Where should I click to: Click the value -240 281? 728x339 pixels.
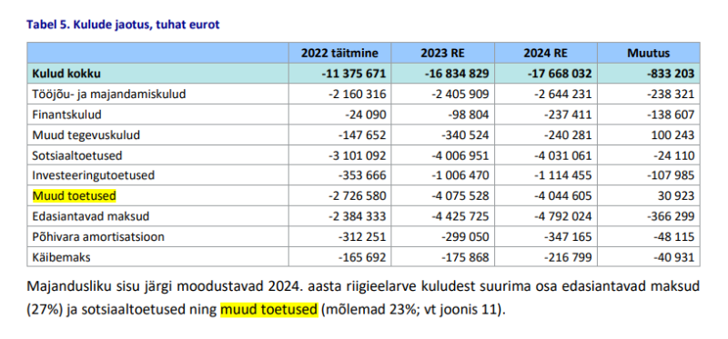pos(568,135)
